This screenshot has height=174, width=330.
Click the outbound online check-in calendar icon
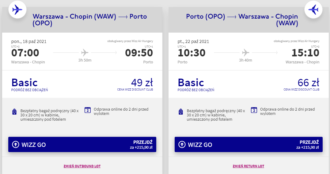pyautogui.click(x=88, y=110)
